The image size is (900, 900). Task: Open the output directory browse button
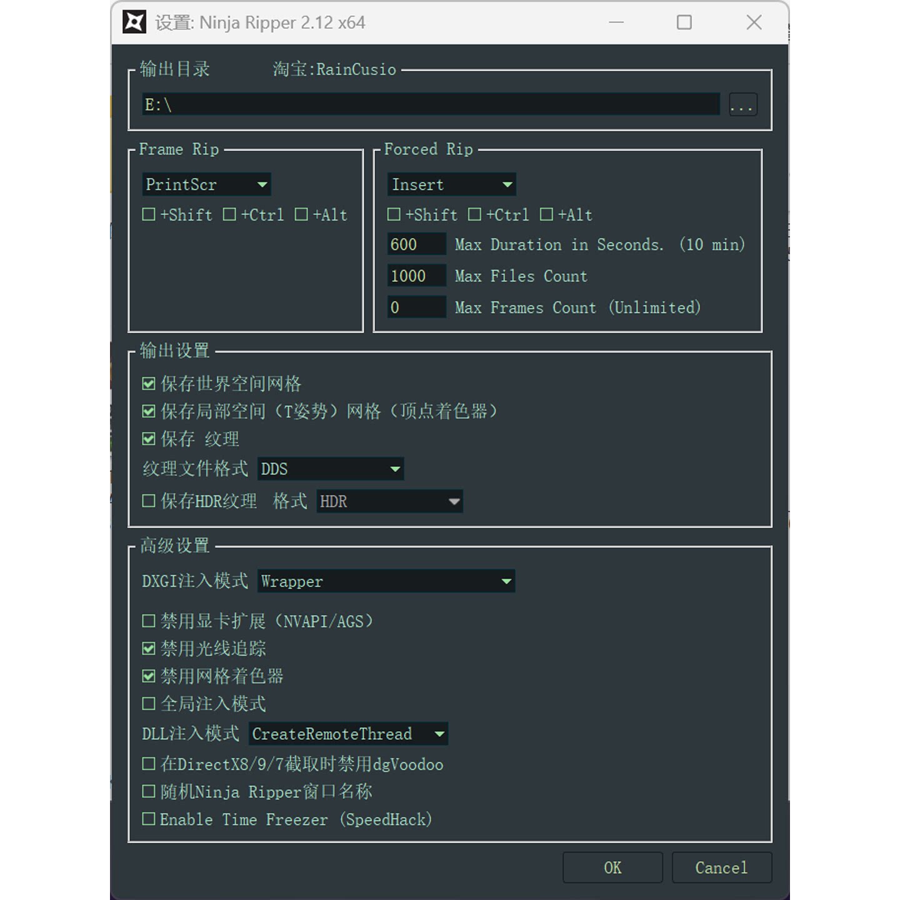click(743, 104)
